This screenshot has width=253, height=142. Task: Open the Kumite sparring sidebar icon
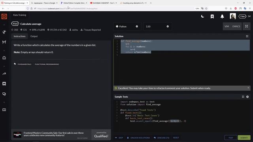(x=4, y=42)
